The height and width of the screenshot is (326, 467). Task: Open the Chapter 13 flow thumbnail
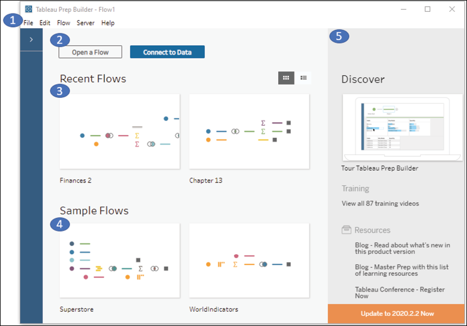(x=249, y=131)
